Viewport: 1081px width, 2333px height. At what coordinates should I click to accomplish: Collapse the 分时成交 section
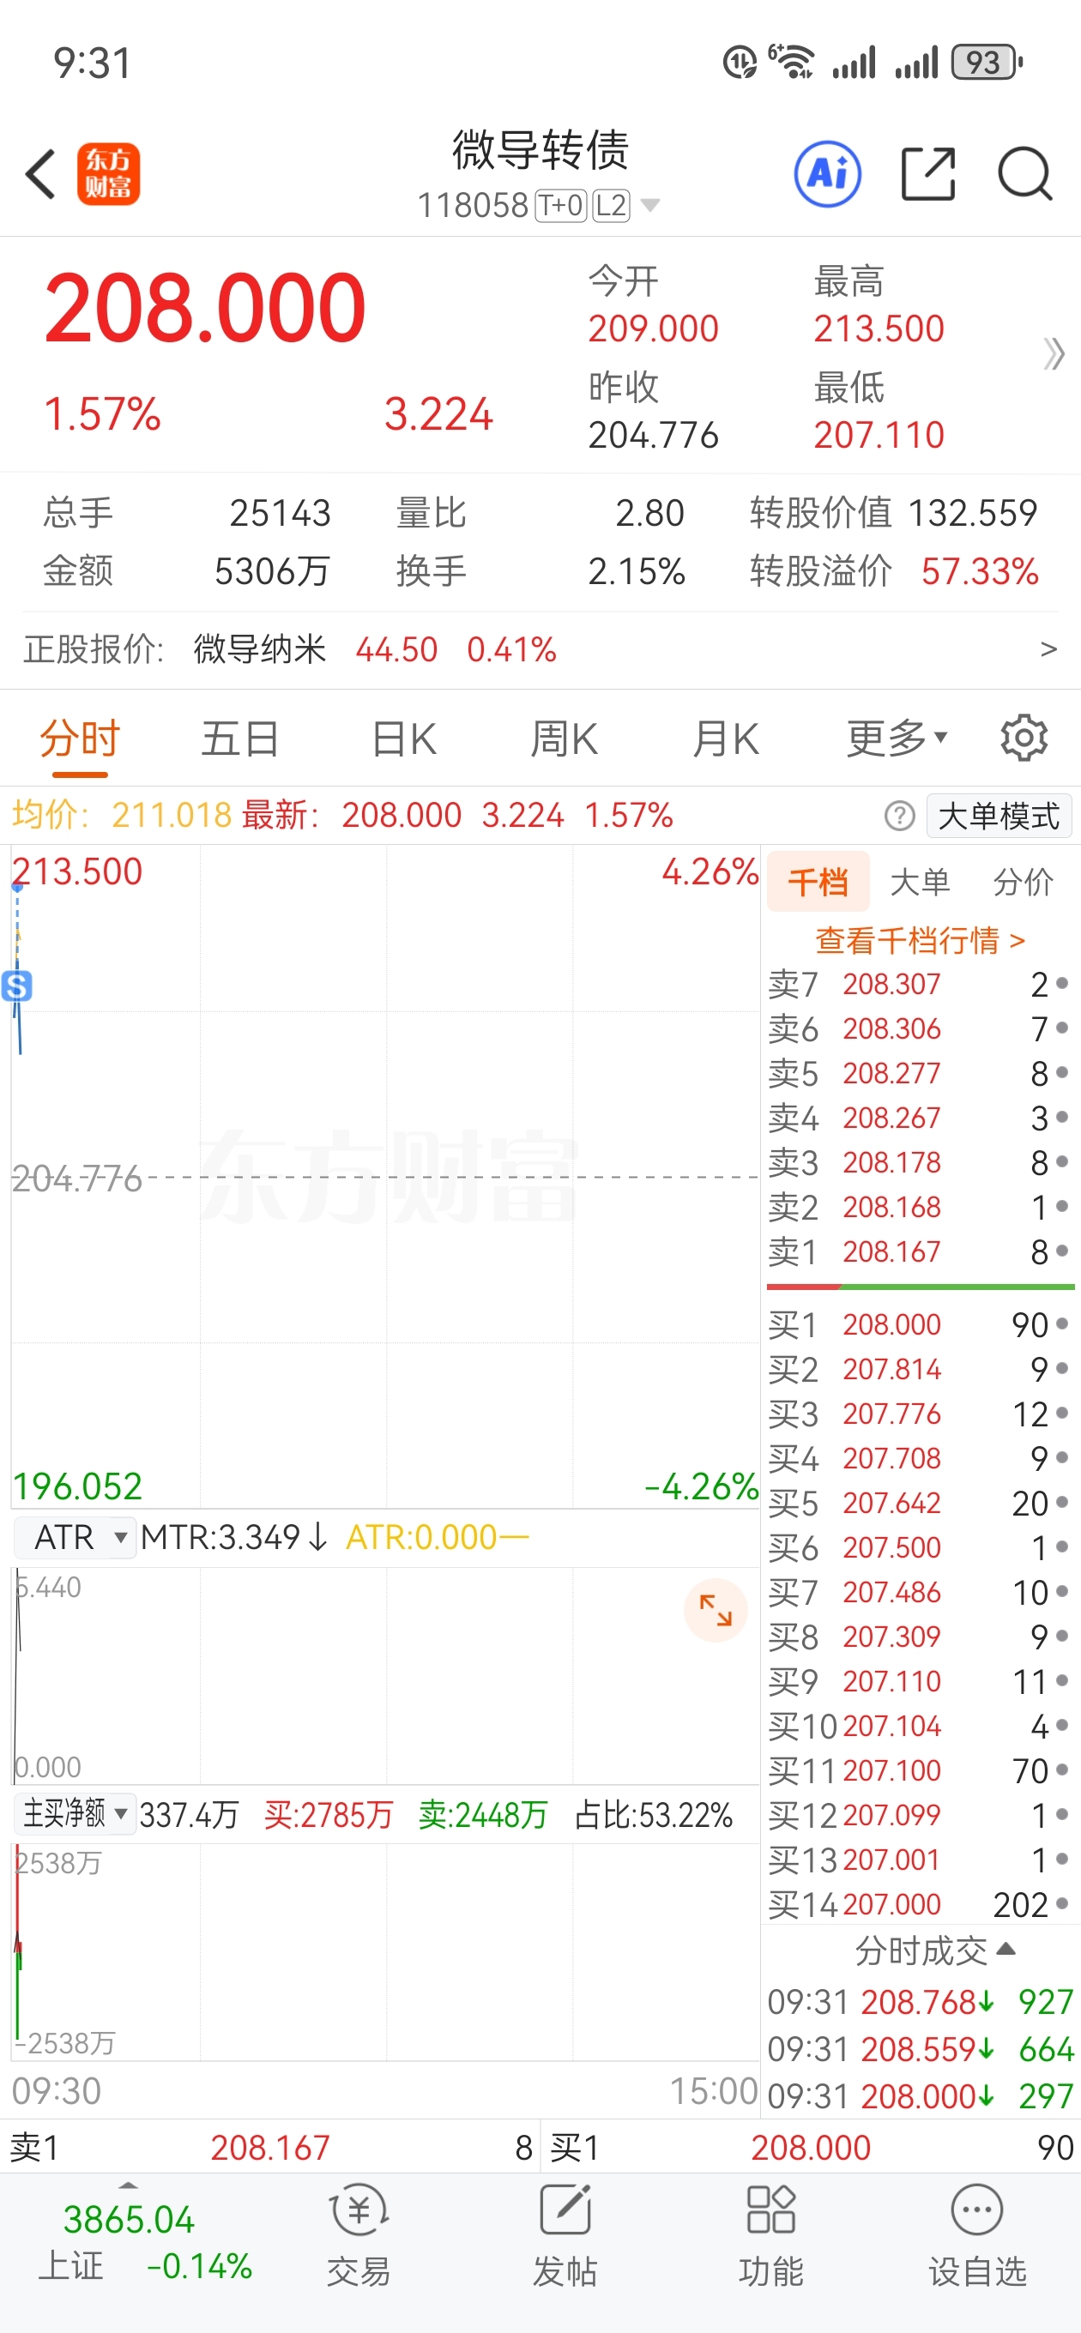[933, 1950]
